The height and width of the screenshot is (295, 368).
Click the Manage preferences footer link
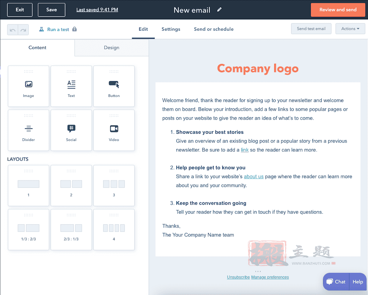click(270, 277)
